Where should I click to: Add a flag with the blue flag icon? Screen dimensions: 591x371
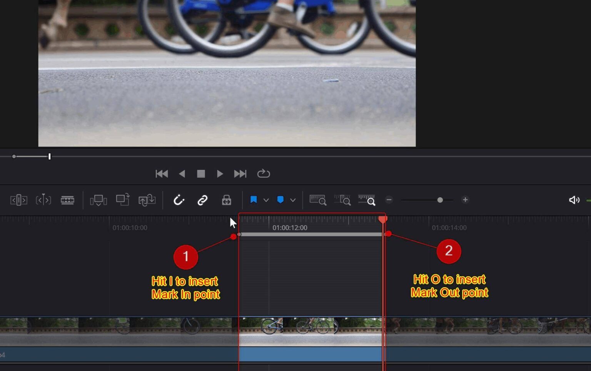coord(254,200)
